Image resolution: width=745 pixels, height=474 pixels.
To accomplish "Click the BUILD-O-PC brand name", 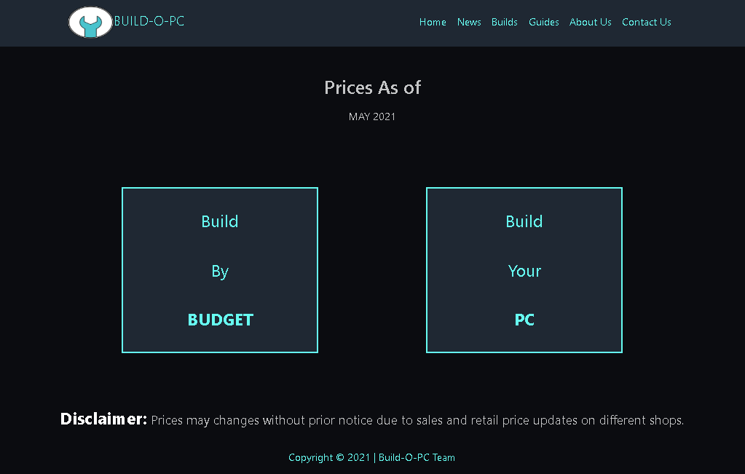I will (149, 21).
